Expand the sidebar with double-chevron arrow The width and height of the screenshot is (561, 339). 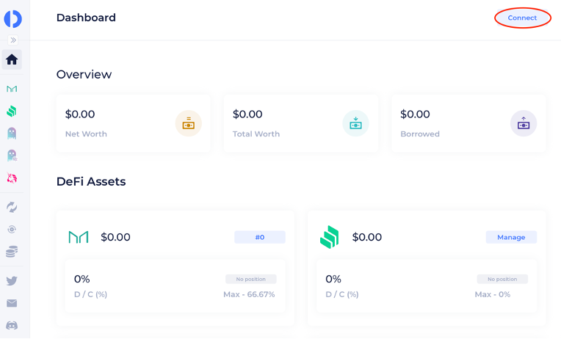[13, 40]
